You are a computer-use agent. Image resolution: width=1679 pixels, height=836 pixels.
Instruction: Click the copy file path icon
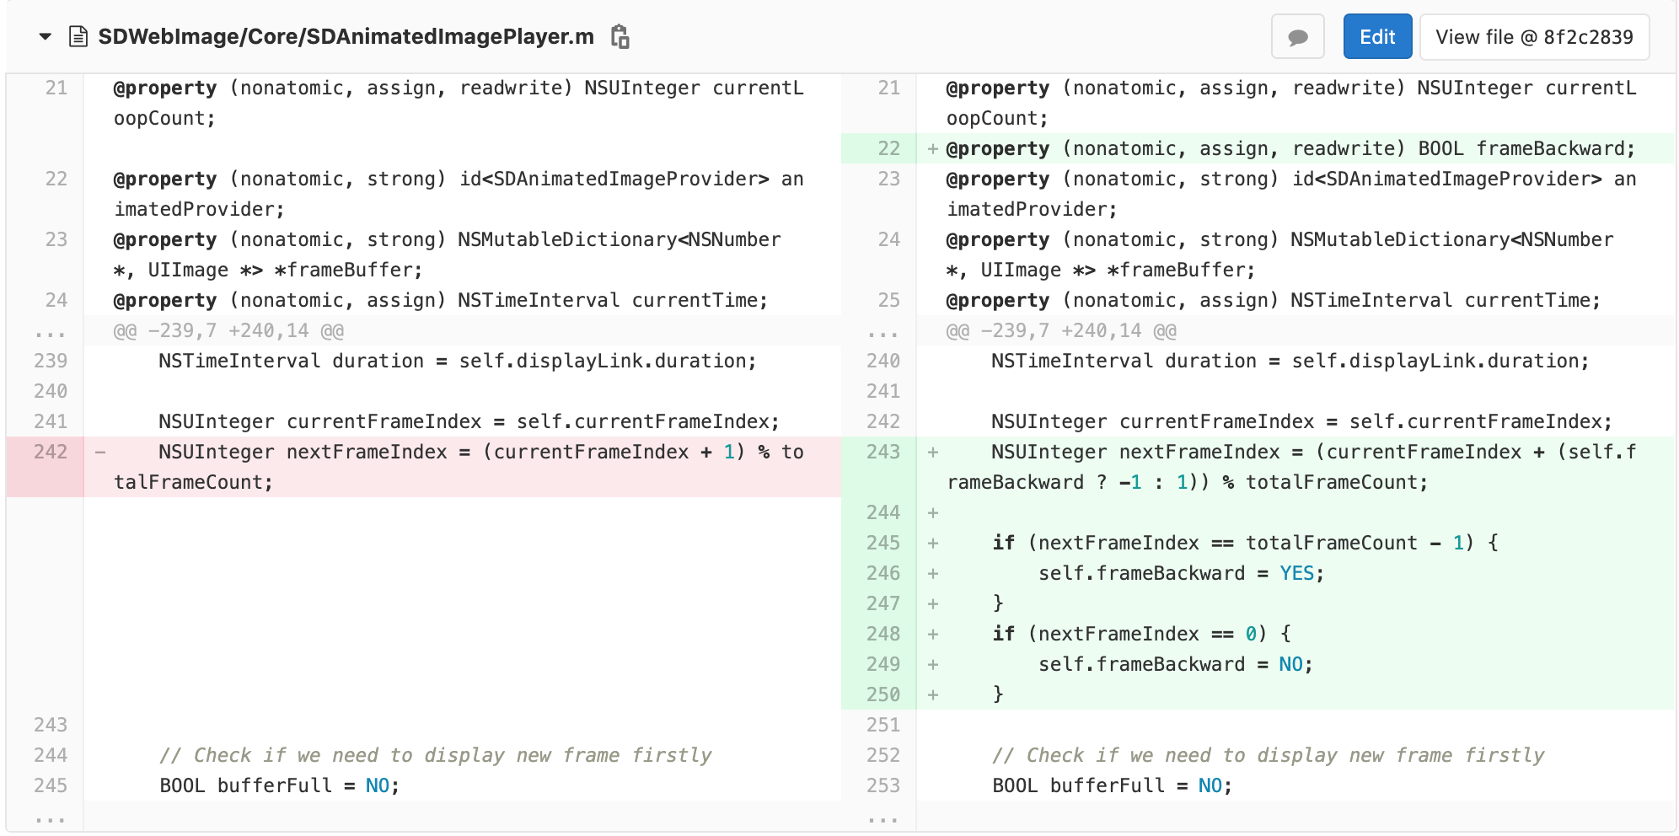coord(622,36)
